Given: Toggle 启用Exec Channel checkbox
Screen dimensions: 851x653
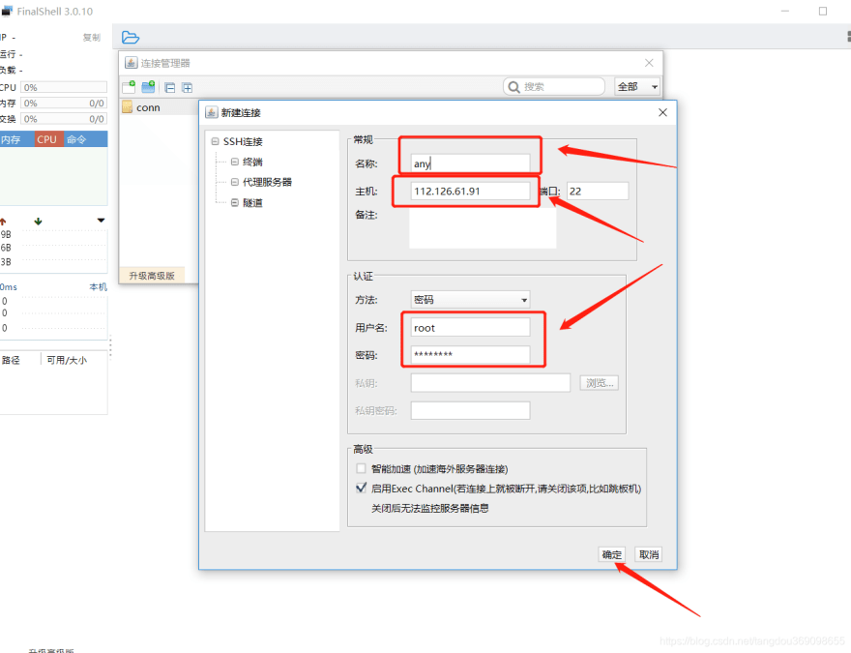Looking at the screenshot, I should click(361, 488).
